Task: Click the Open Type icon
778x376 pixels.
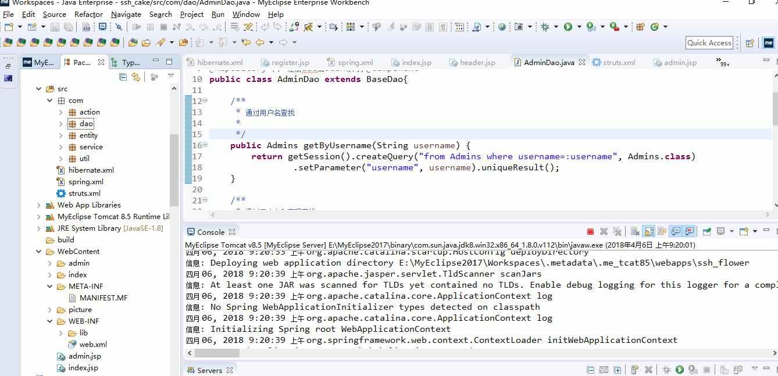Action: click(133, 42)
